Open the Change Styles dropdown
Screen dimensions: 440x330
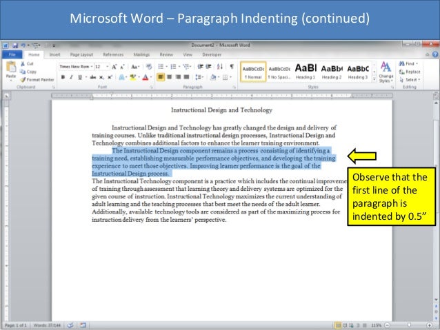(386, 72)
